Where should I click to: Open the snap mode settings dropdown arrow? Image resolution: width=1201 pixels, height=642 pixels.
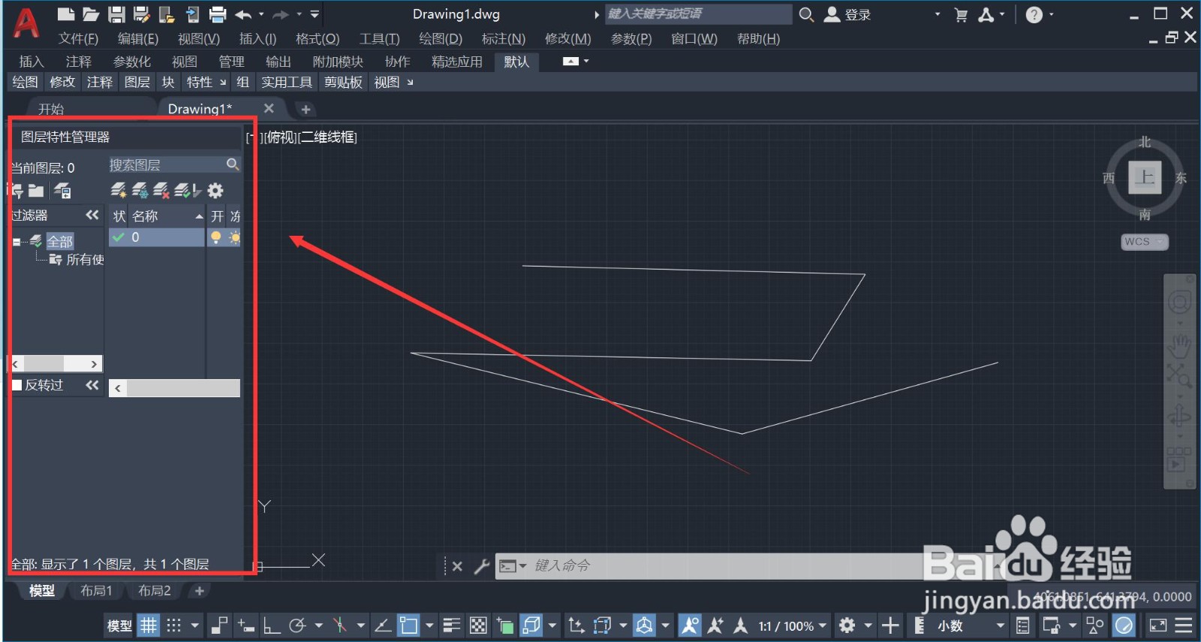(195, 625)
